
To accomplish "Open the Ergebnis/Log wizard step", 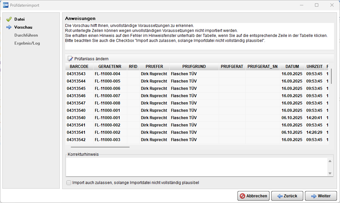I will coord(27,43).
